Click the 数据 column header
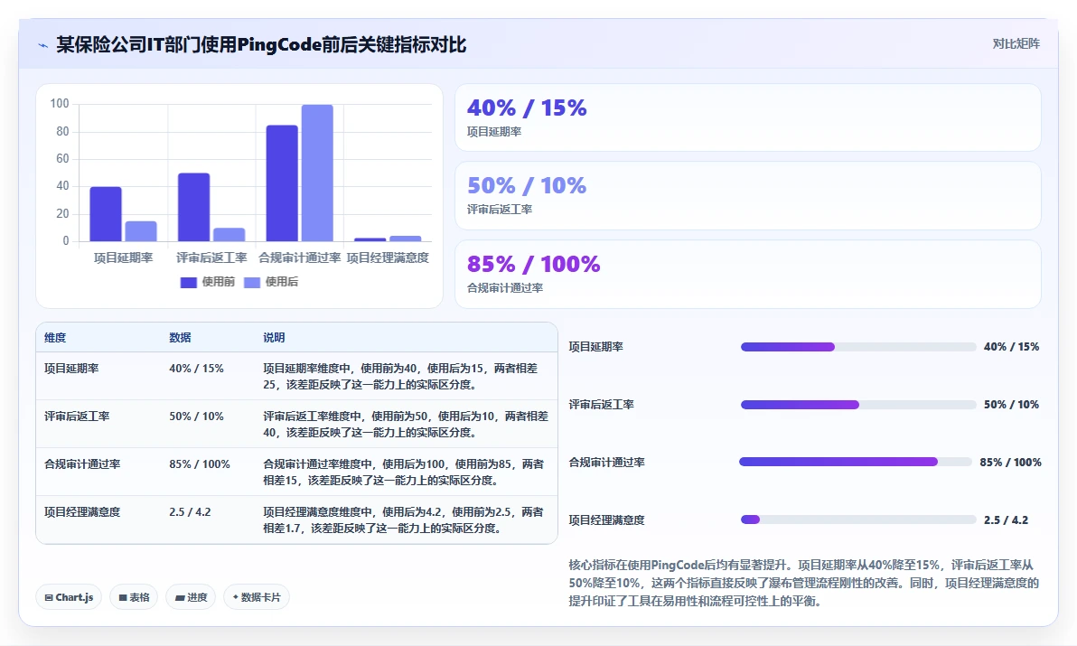Screen dimensions: 1077x646 180,338
